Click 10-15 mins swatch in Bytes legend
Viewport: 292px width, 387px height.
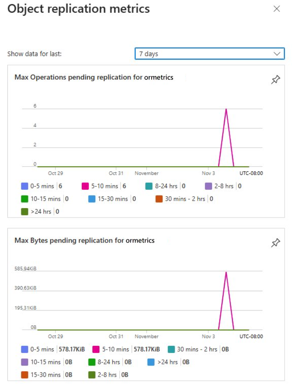(25, 362)
